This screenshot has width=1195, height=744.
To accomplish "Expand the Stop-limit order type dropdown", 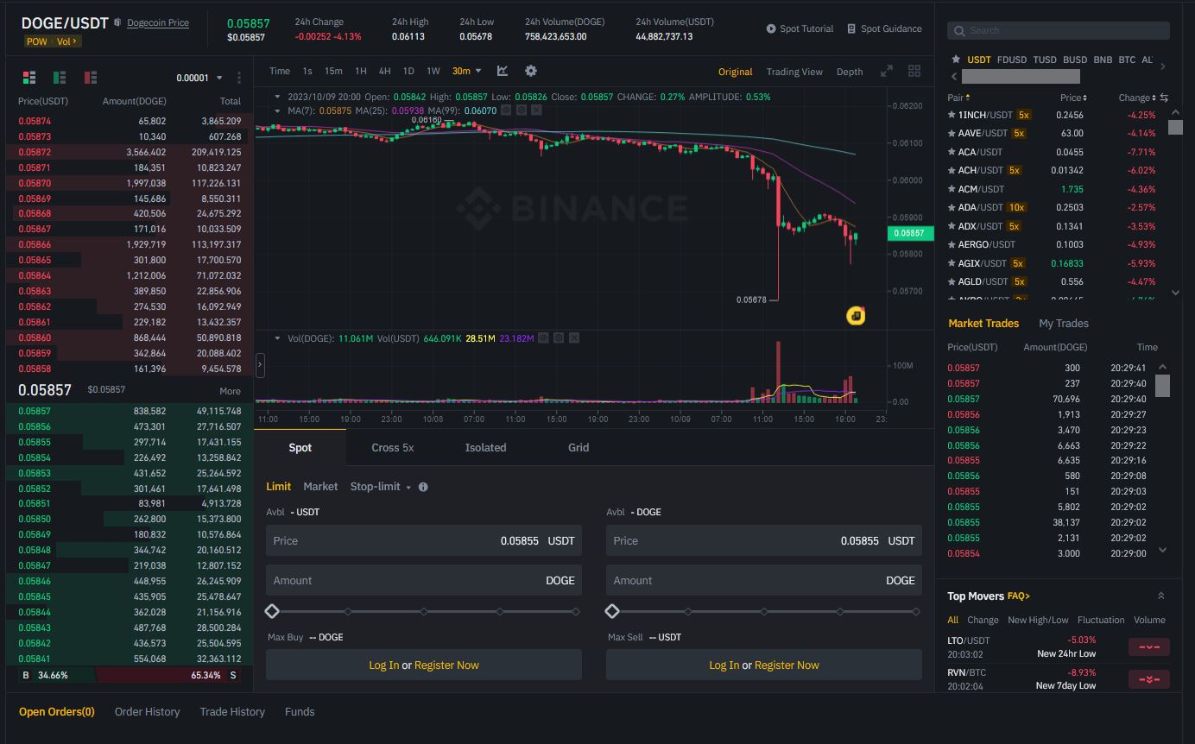I will point(408,488).
